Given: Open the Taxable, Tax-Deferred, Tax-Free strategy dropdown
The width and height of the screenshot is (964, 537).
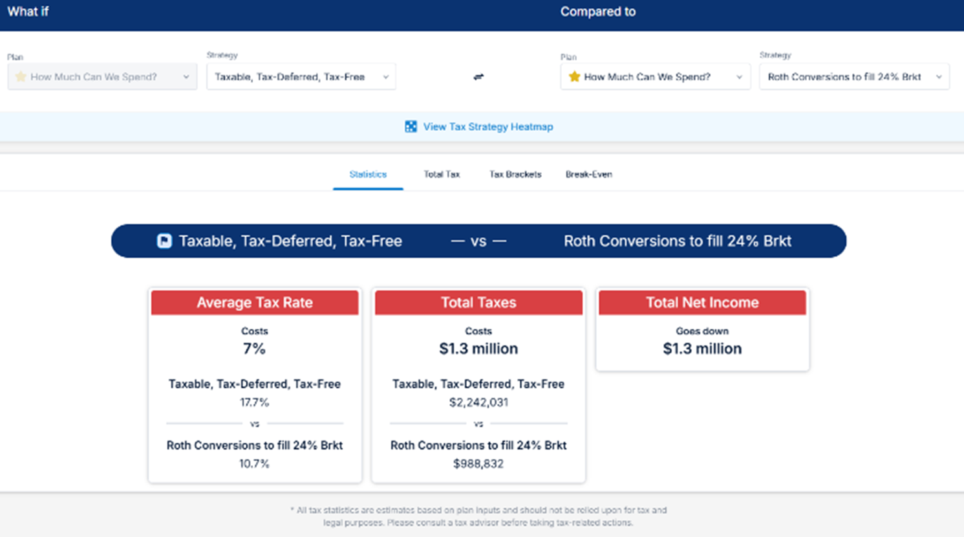Looking at the screenshot, I should click(x=301, y=77).
